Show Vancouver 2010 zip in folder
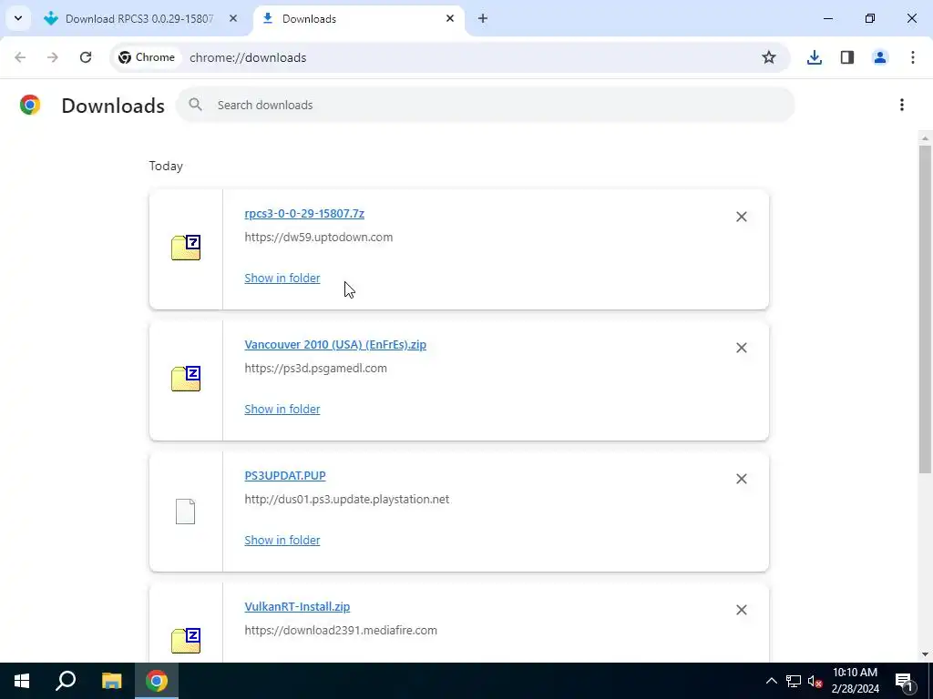Screen dimensions: 933x699 pos(282,409)
